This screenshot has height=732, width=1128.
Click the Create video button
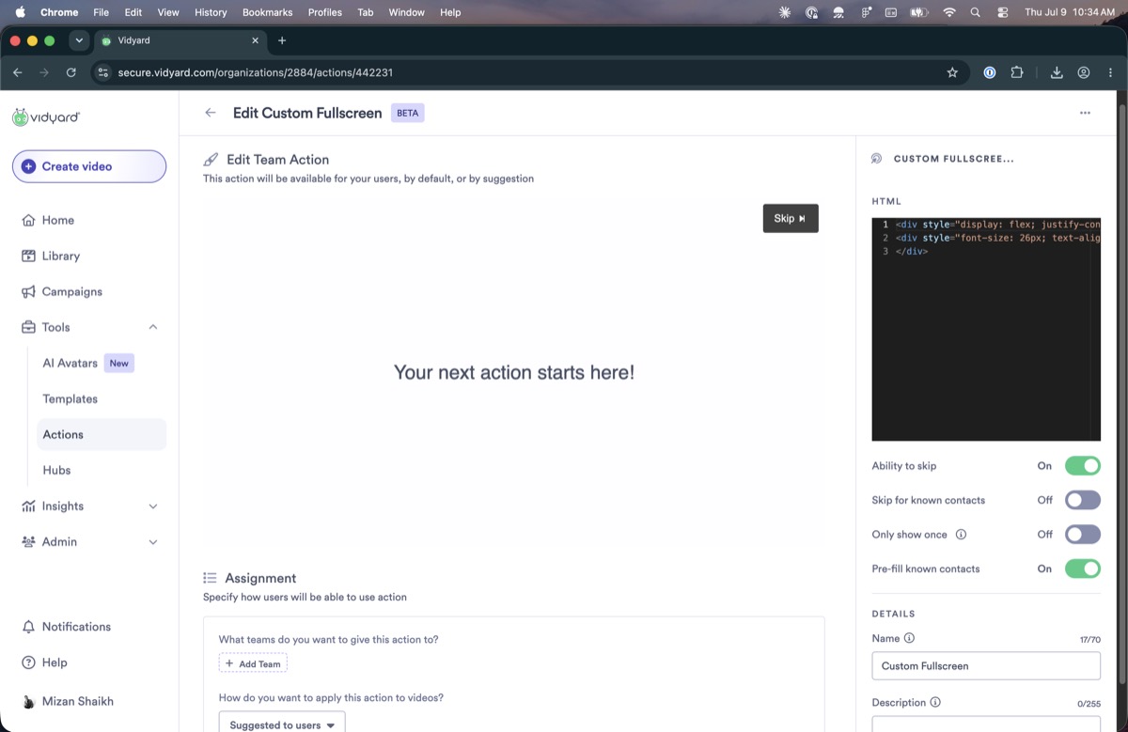point(89,166)
